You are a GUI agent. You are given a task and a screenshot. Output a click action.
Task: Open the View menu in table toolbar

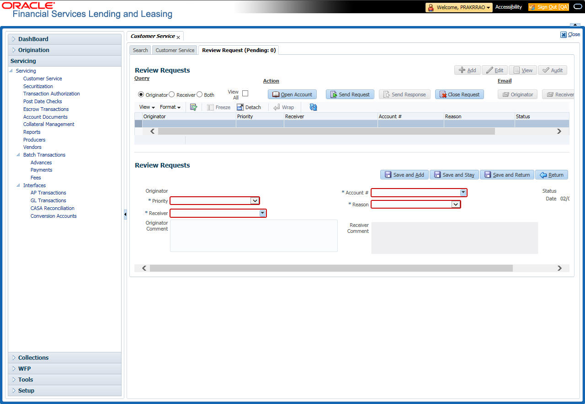coord(147,107)
